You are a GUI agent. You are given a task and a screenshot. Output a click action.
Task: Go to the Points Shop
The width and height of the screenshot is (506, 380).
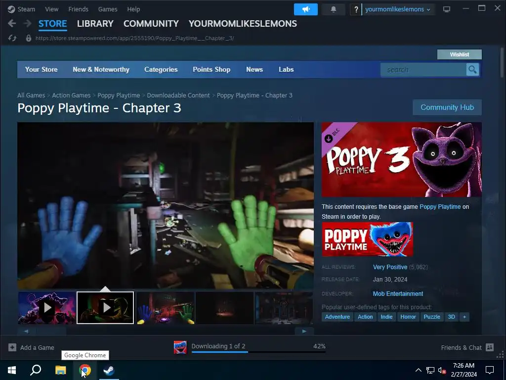(211, 69)
